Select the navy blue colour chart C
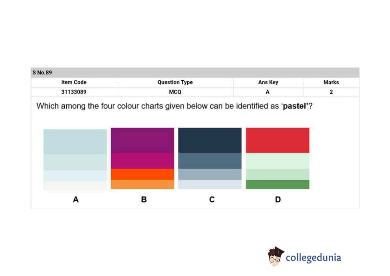This screenshot has width=390, height=276. pos(210,158)
